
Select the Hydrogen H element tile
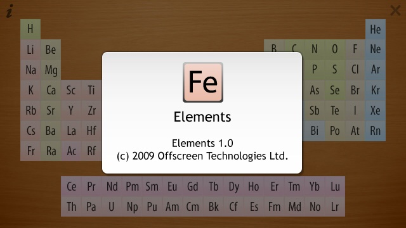coord(30,29)
